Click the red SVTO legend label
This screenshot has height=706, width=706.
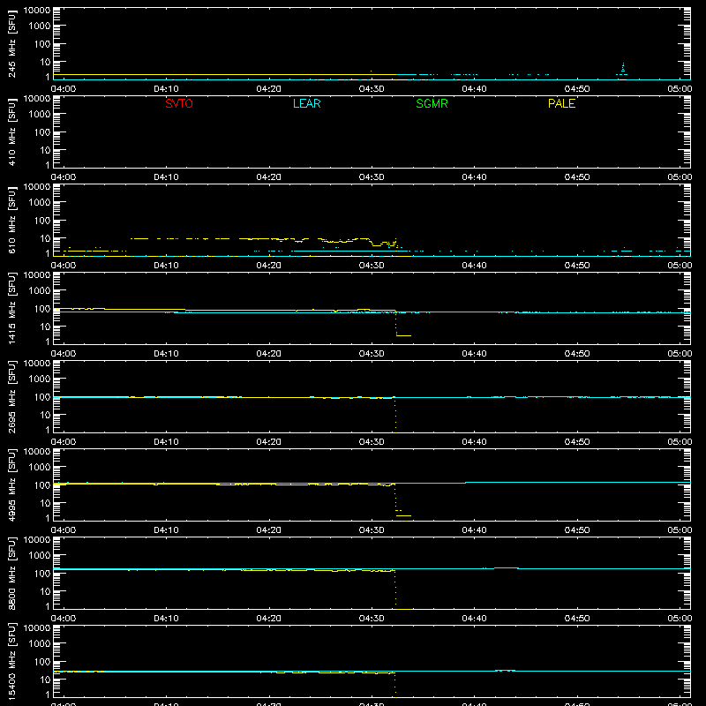coord(179,103)
